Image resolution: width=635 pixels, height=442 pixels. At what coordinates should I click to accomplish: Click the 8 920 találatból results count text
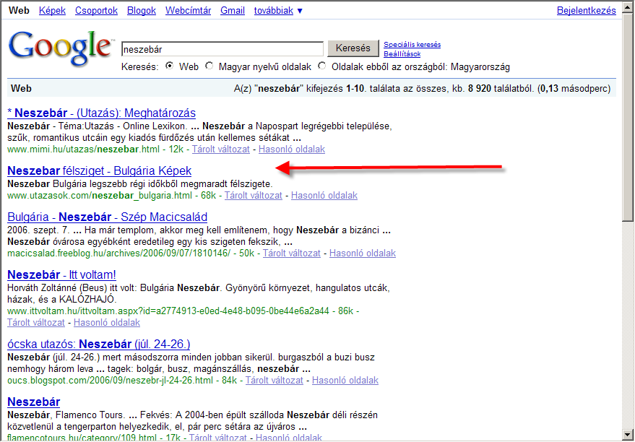[501, 89]
